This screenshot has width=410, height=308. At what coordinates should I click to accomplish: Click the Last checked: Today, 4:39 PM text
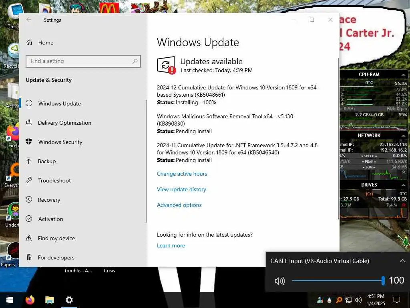(217, 70)
